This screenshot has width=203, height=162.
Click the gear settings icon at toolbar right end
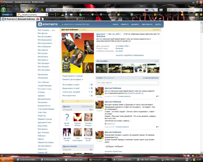[x=201, y=15]
